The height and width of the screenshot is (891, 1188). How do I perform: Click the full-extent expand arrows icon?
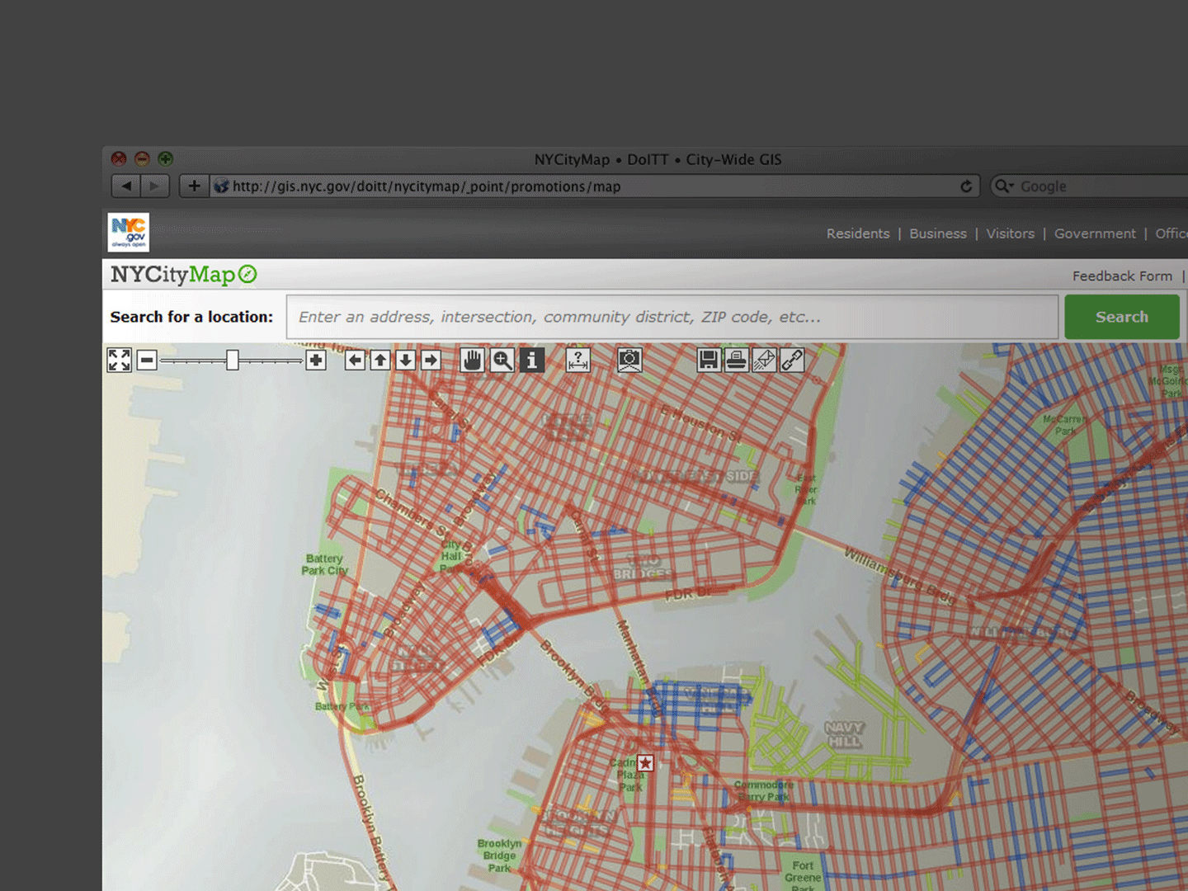click(x=120, y=360)
